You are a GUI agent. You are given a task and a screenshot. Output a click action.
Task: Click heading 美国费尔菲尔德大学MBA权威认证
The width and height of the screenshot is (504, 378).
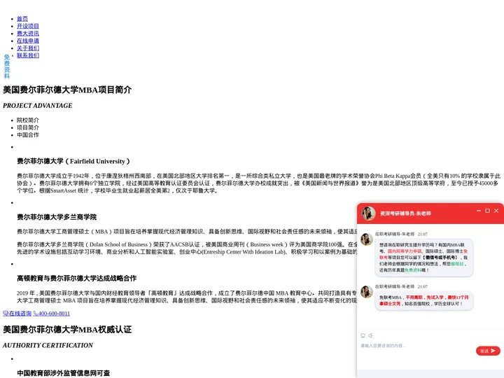tap(67, 330)
